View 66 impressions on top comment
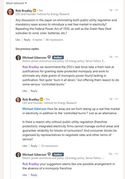The height and width of the screenshot is (179, 125). click(x=54, y=40)
